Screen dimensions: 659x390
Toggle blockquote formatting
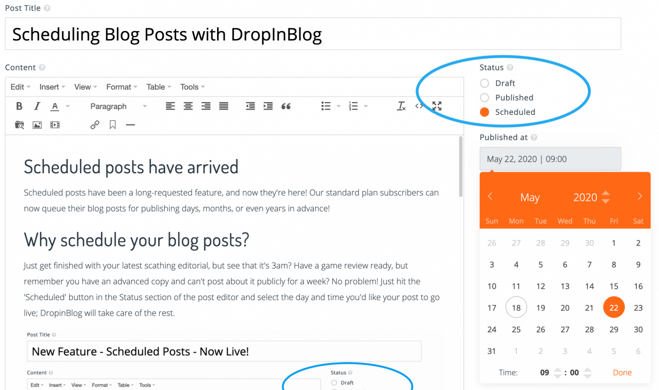tap(286, 106)
